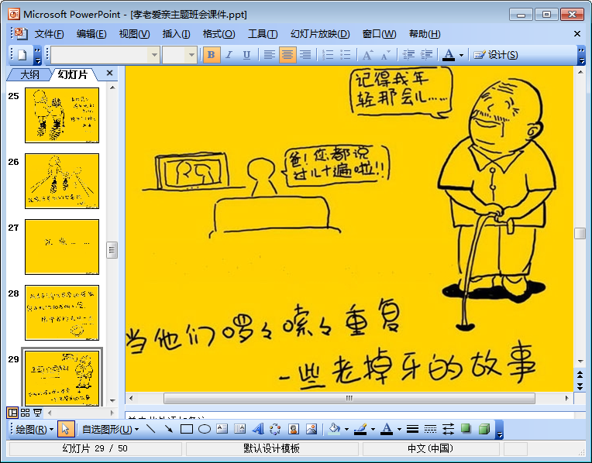Open 文件(F) menu
The width and height of the screenshot is (592, 463).
pos(49,34)
